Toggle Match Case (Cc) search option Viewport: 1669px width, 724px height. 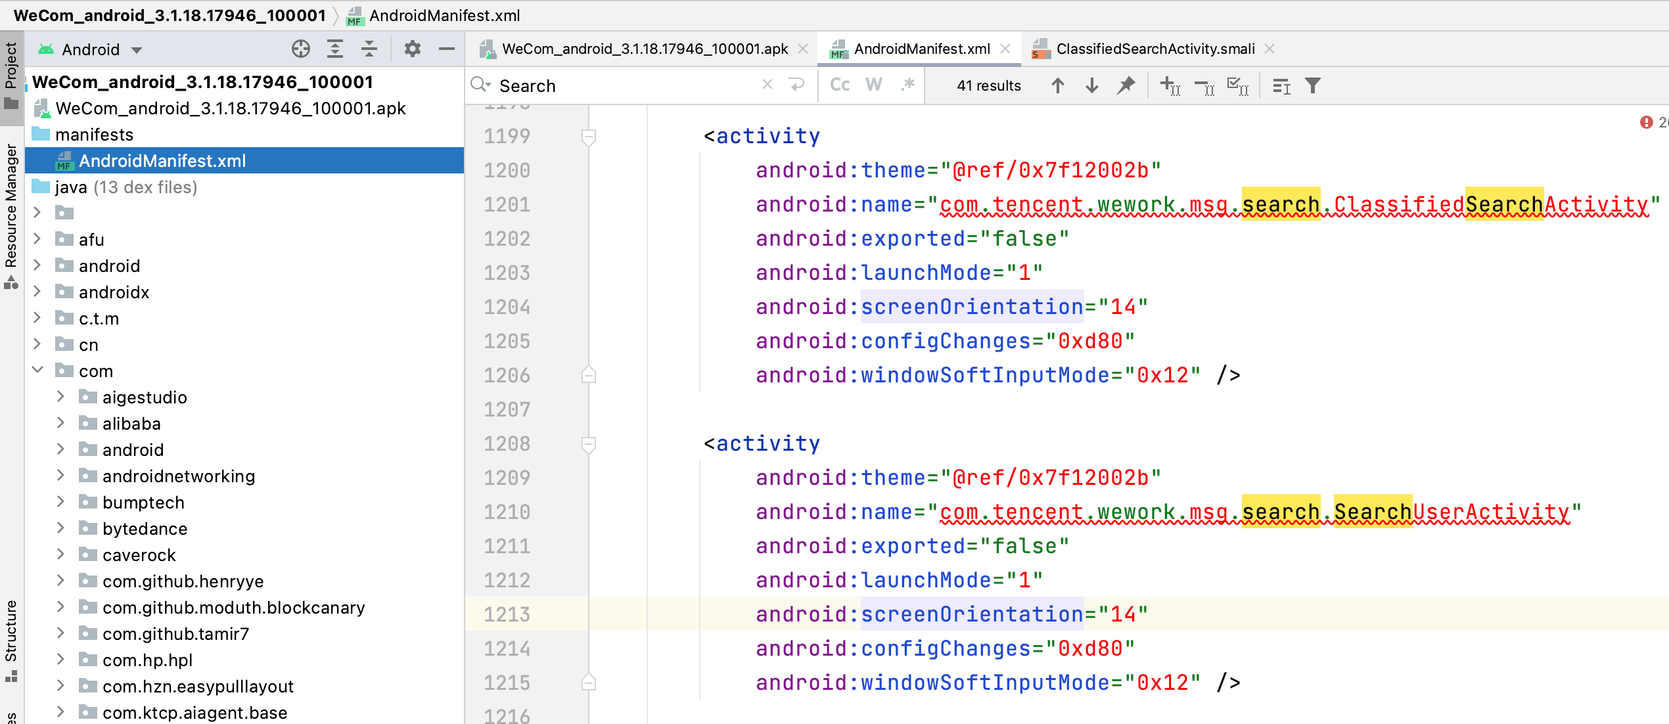coord(840,85)
